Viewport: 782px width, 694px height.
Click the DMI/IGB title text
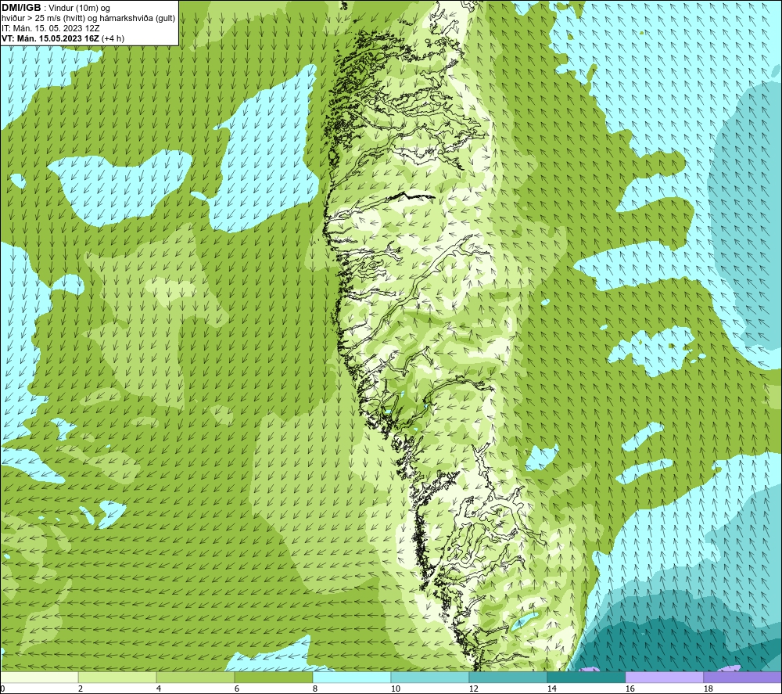[x=21, y=8]
